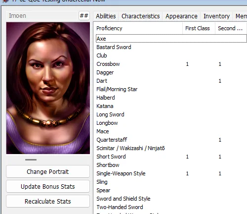Click Crossbow's Second class value 1
The width and height of the screenshot is (247, 214).
(220, 64)
